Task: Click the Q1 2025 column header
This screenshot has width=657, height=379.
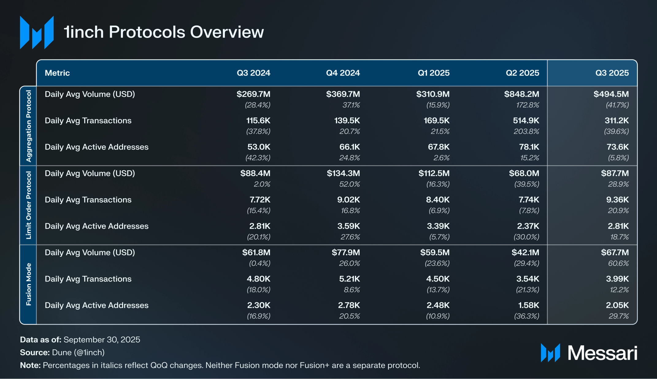Action: (x=433, y=73)
